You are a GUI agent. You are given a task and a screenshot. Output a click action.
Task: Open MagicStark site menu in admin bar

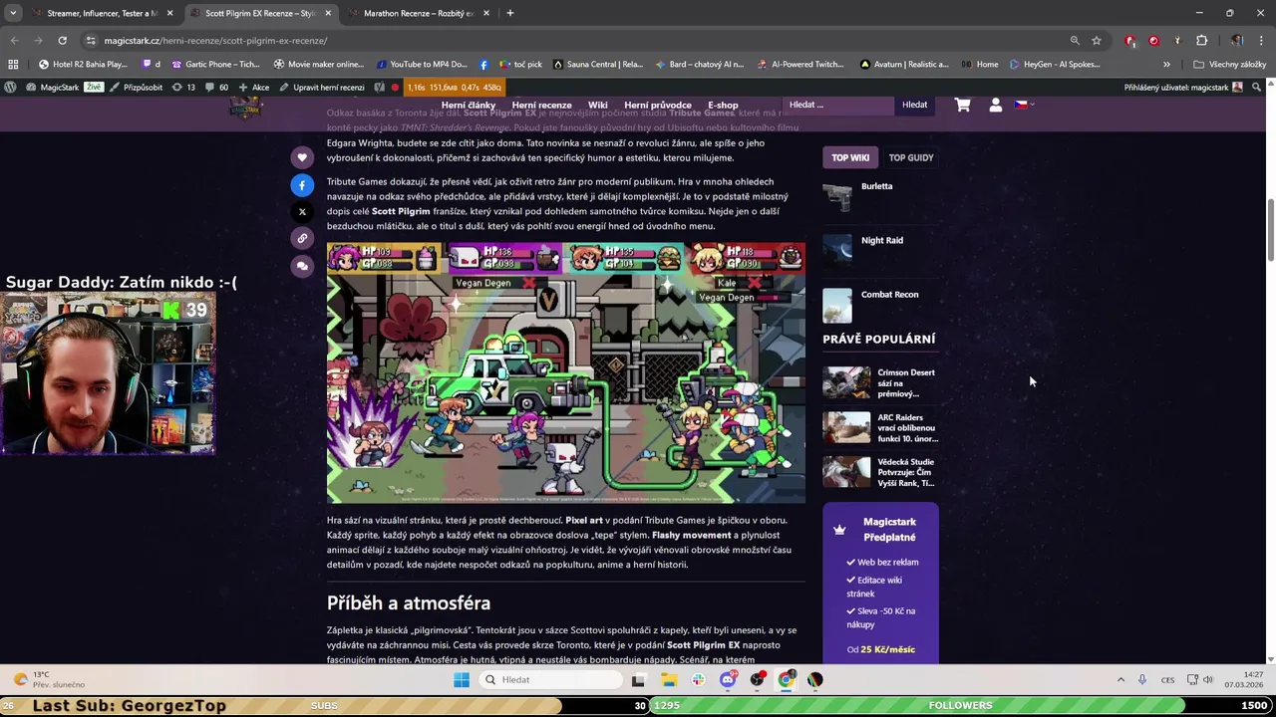[x=52, y=88]
